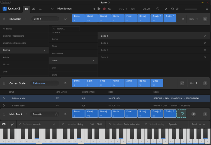This screenshot has height=145, width=211.
Task: Open Dream On instrument settings gear
Action: click(x=56, y=114)
